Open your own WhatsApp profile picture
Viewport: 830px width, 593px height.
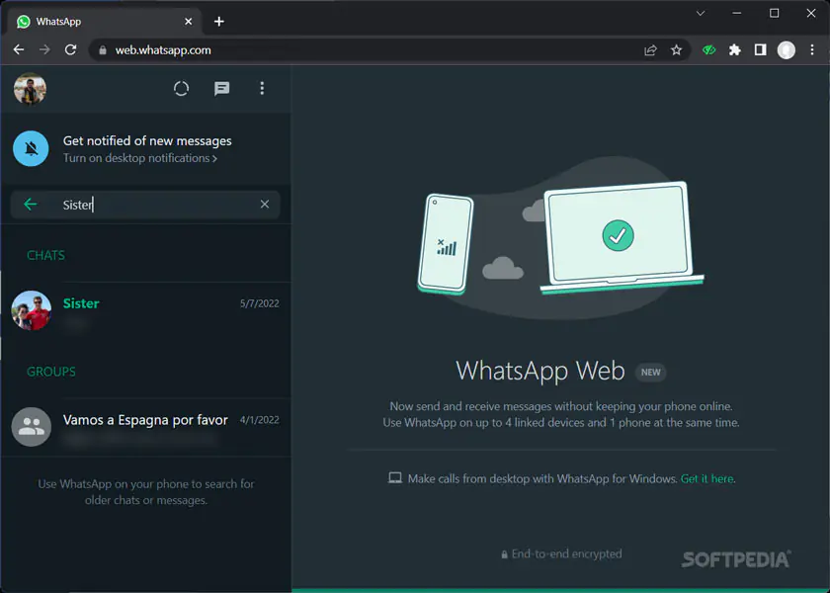click(x=30, y=89)
